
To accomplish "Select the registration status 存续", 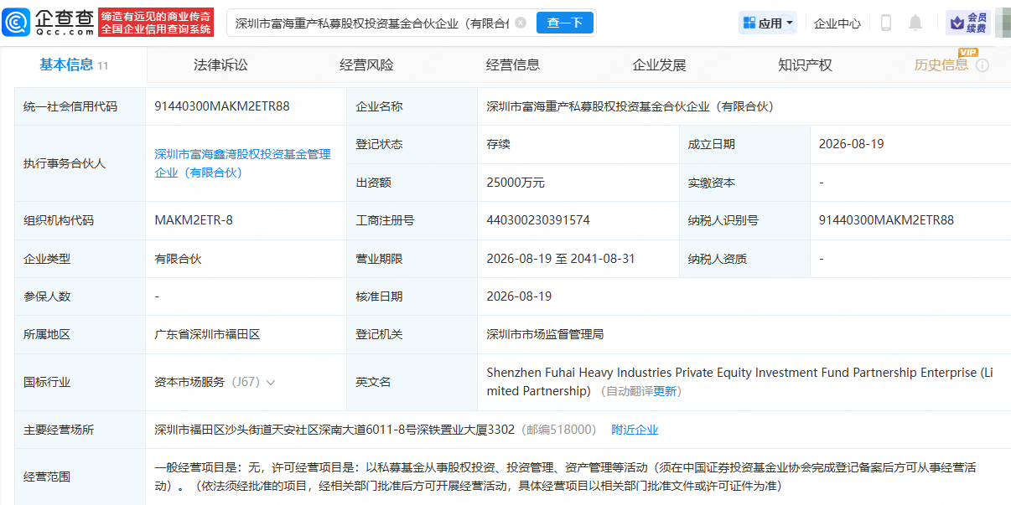I will [498, 144].
